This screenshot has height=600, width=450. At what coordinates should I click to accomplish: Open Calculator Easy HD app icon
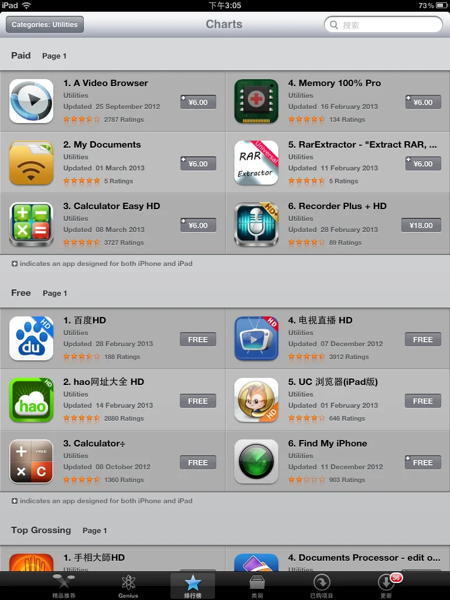coord(32,224)
